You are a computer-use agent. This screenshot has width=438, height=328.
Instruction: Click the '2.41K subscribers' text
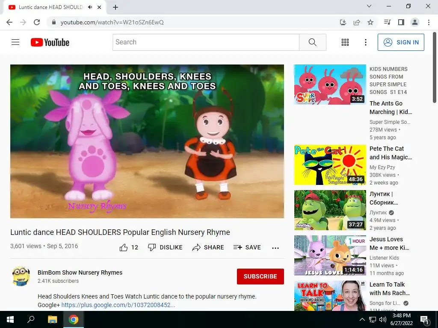point(58,281)
